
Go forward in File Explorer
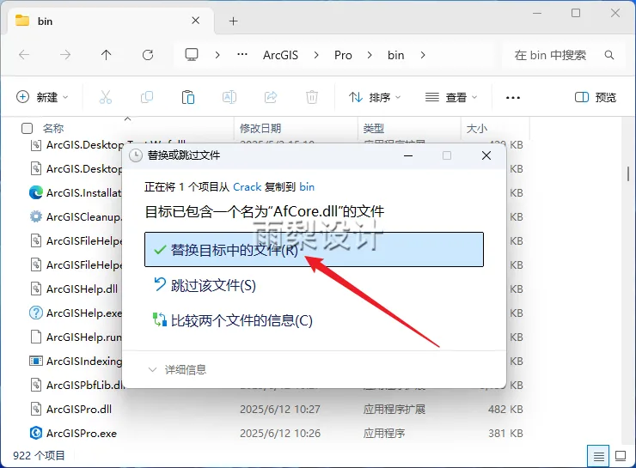tap(65, 55)
